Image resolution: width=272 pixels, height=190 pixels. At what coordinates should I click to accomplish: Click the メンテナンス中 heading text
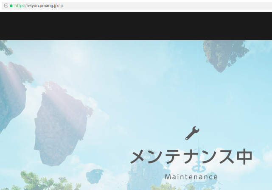[x=191, y=156]
